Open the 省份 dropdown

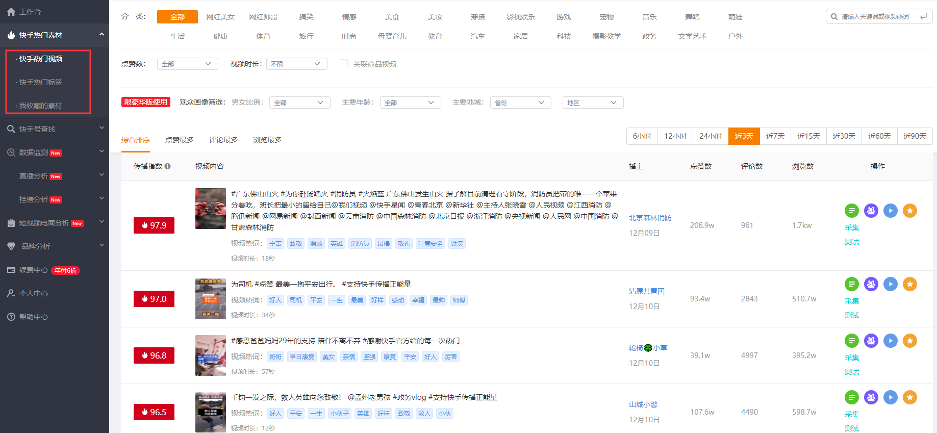pos(520,103)
